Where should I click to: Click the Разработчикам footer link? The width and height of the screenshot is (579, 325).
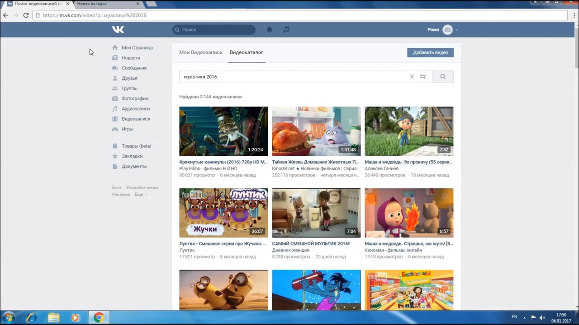[142, 187]
